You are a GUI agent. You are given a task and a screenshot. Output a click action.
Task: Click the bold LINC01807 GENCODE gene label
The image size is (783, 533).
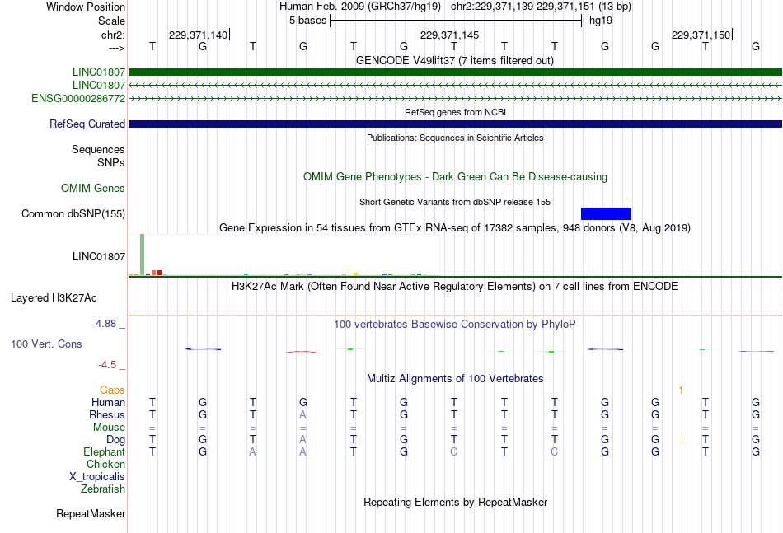(x=99, y=72)
